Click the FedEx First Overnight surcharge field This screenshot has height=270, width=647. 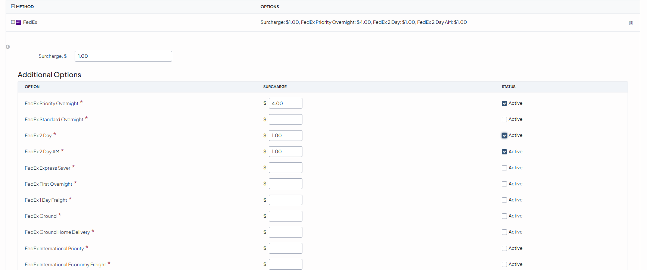click(x=285, y=184)
